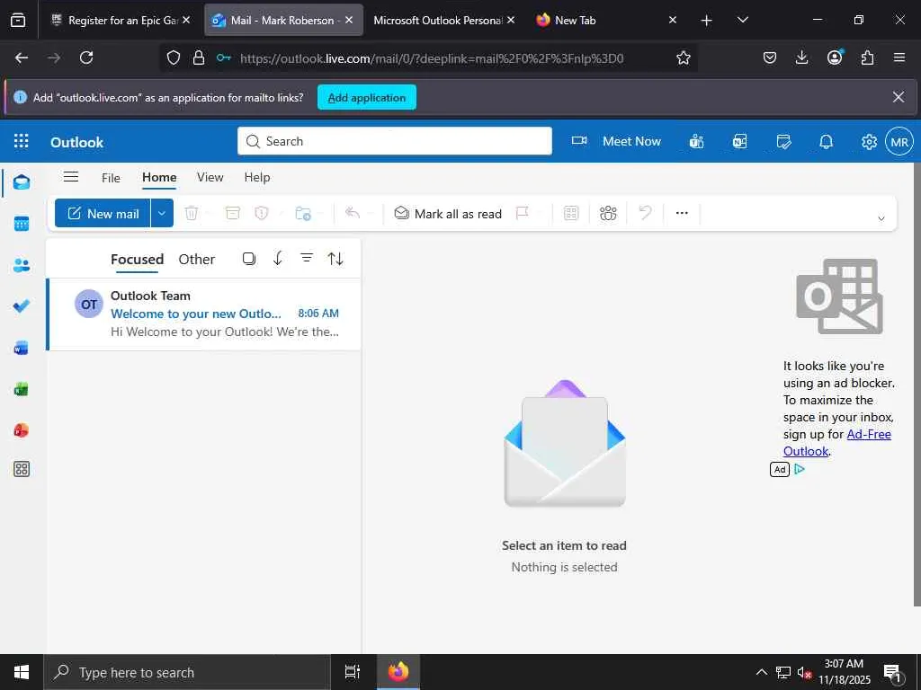Select the Home ribbon tab

(159, 177)
